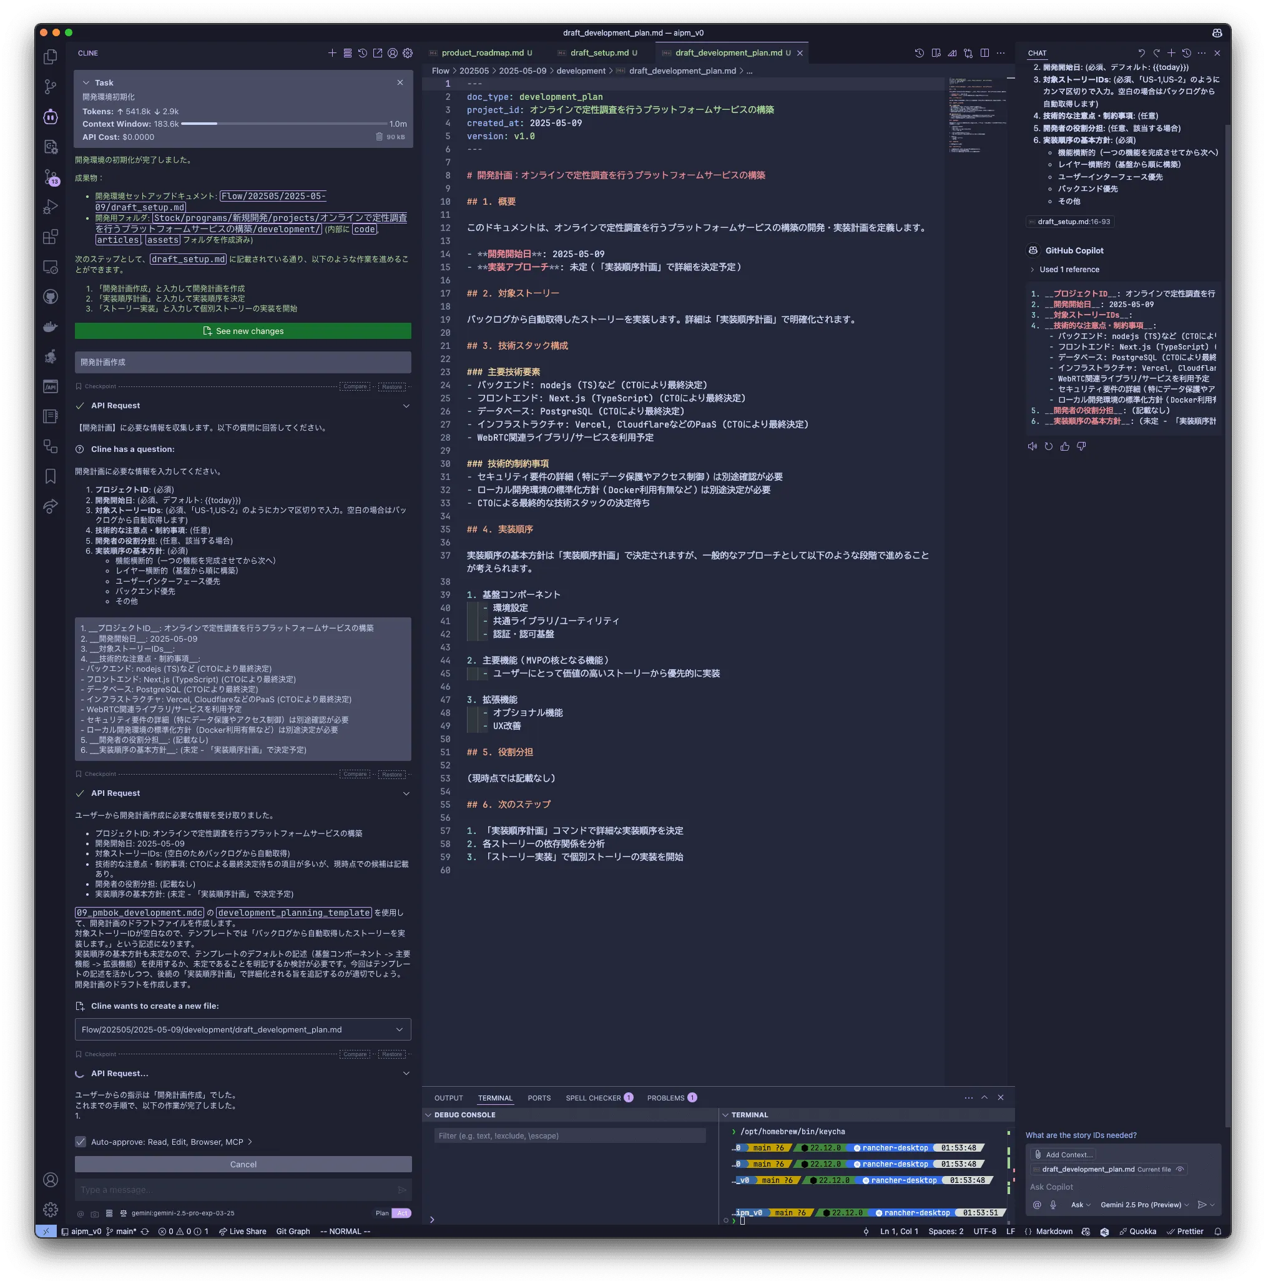The width and height of the screenshot is (1266, 1284).
Task: Start a new Cline task with the plus icon
Action: coord(331,53)
